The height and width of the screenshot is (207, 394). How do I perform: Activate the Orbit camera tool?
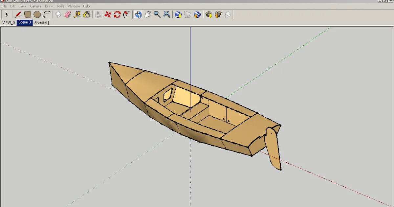click(138, 14)
